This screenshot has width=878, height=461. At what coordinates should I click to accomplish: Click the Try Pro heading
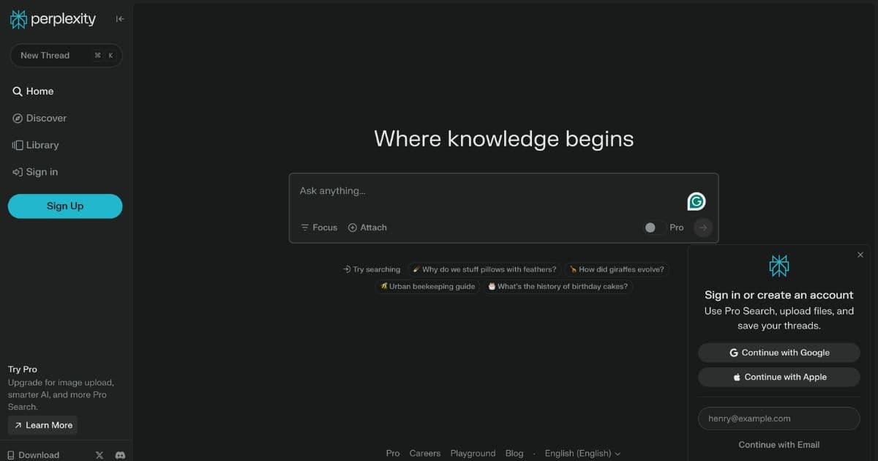point(23,370)
